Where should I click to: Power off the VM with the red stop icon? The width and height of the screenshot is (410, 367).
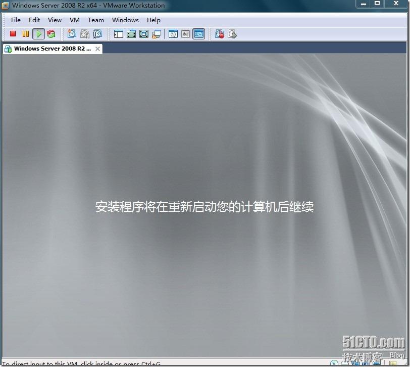[13, 34]
